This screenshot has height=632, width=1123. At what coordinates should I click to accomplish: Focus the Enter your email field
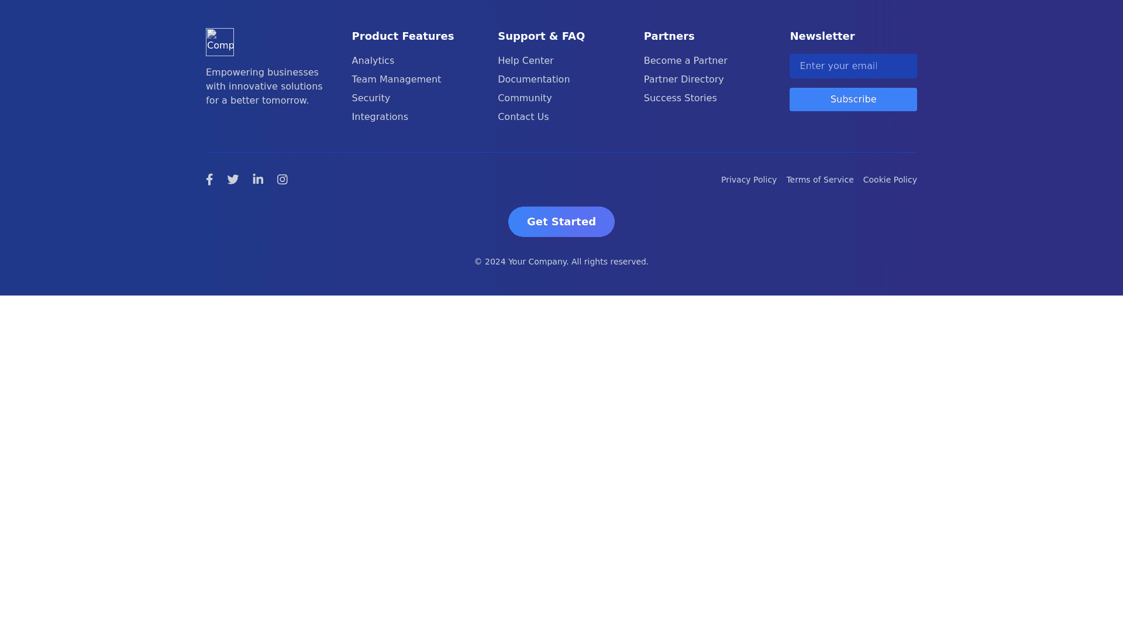[x=853, y=66]
